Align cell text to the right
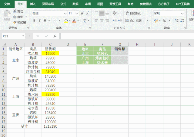 click(x=107, y=20)
